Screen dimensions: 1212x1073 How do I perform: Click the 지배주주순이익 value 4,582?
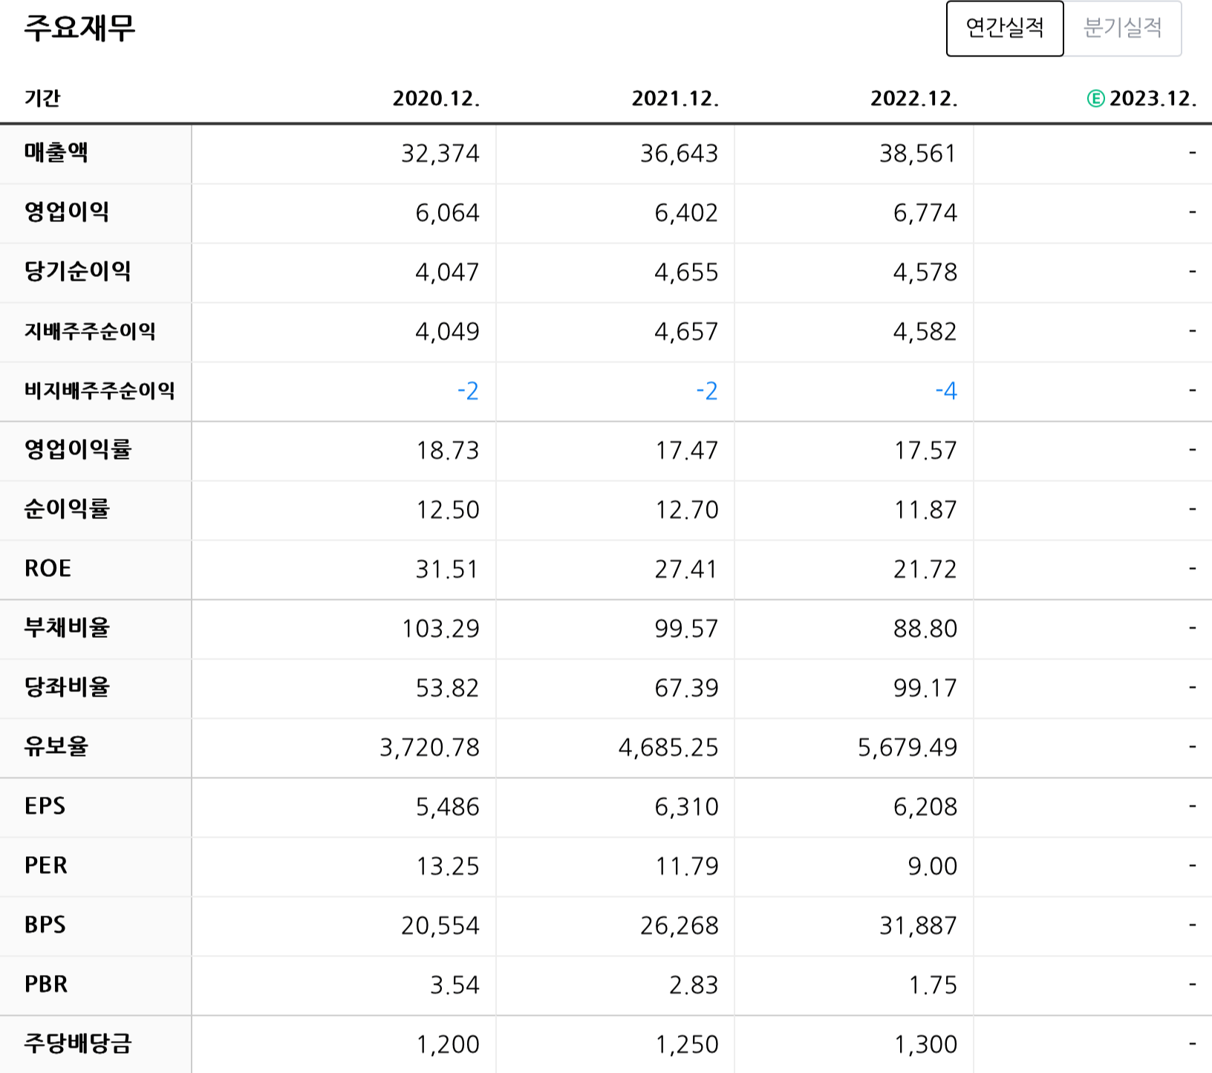[x=926, y=332]
